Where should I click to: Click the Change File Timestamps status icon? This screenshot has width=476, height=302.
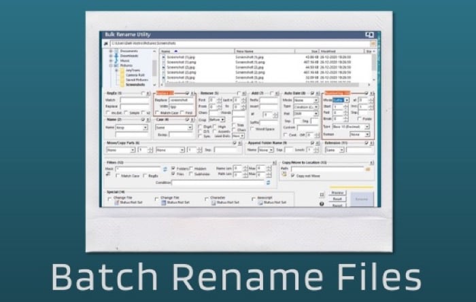pos(164,203)
